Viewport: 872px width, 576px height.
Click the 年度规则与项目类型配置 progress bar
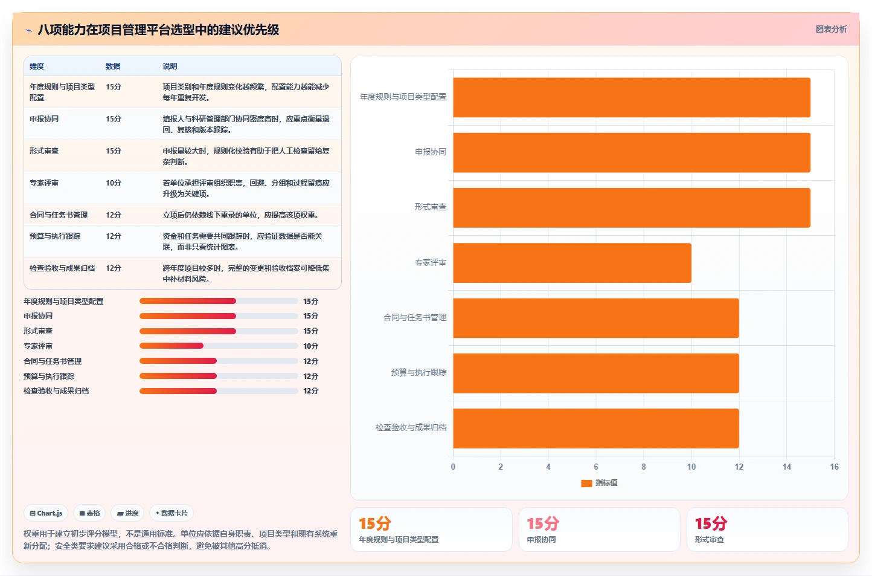click(x=219, y=301)
